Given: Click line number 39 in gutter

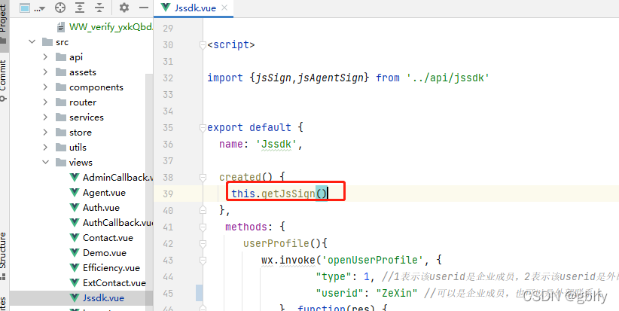Looking at the screenshot, I should point(168,194).
